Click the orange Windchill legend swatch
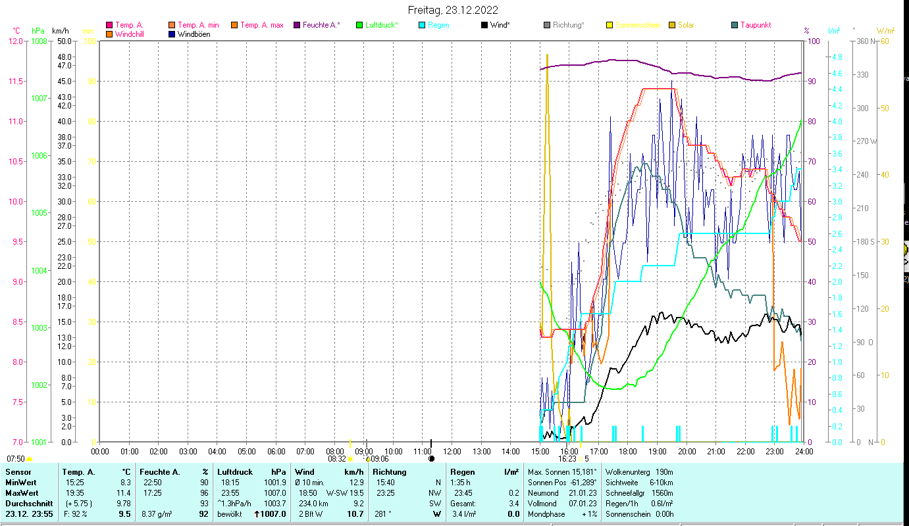Screen dimensions: 909x526 pos(109,34)
